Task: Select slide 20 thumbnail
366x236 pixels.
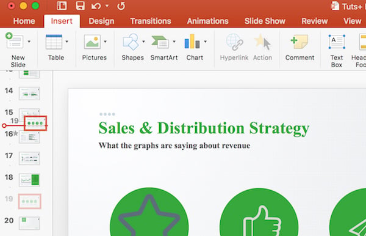Action: click(29, 223)
